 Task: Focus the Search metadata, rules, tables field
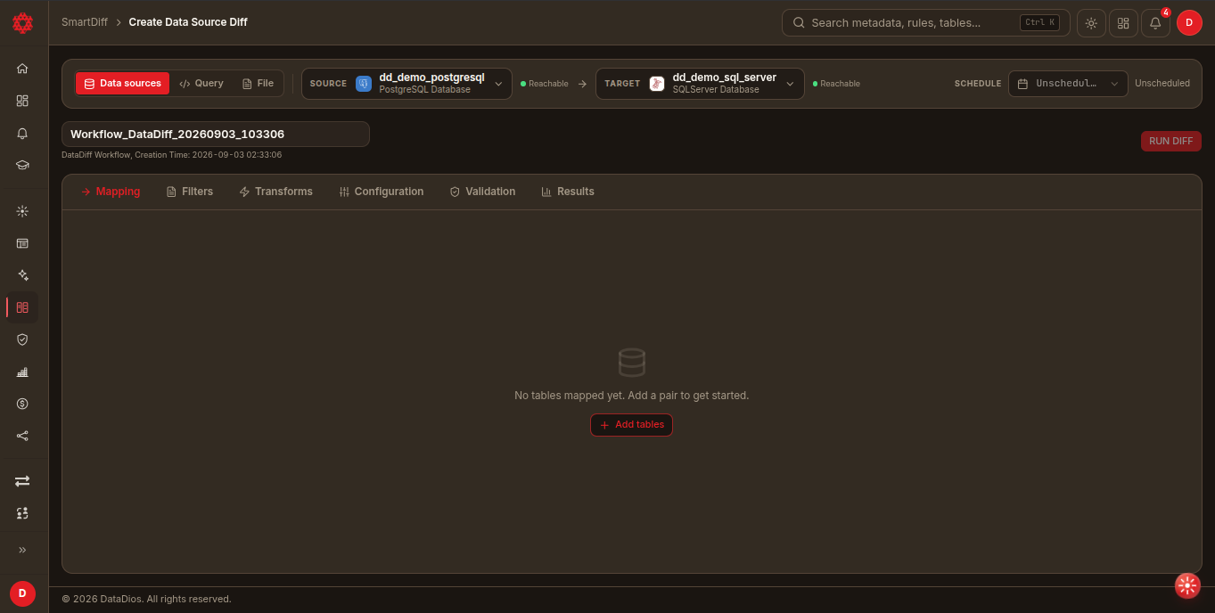(926, 23)
